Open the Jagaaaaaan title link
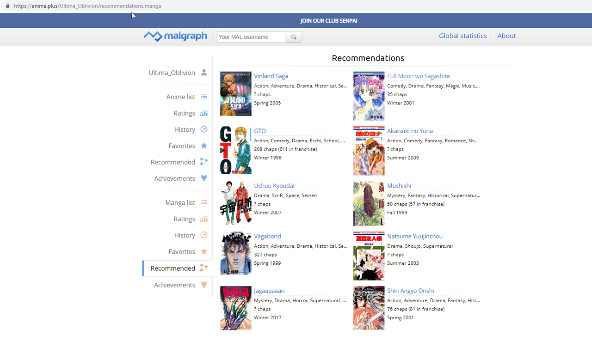Screen dimensions: 592x341 (269, 291)
